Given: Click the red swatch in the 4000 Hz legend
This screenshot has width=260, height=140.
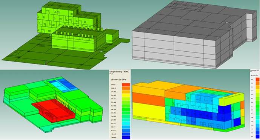Looking at the screenshot, I should (126, 85).
